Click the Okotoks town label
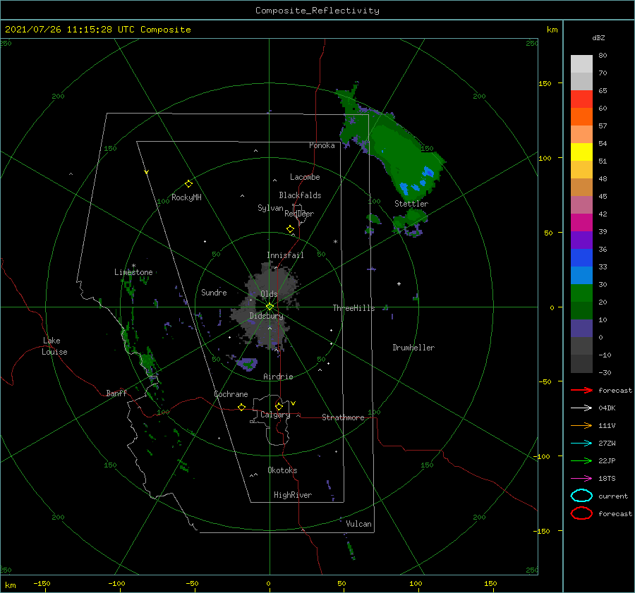This screenshot has width=635, height=593. pyautogui.click(x=282, y=470)
